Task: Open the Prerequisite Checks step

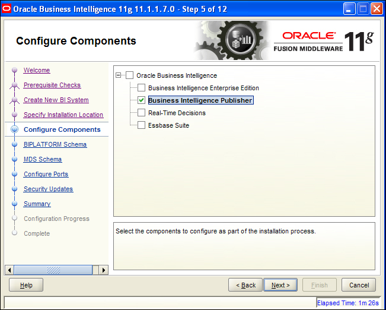Action: point(52,85)
